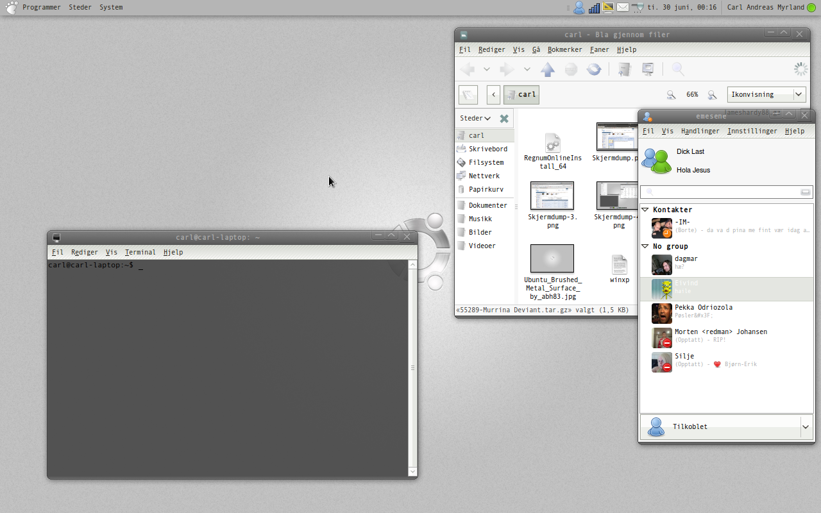Reload the current folder in file browser
This screenshot has width=821, height=513.
[594, 69]
